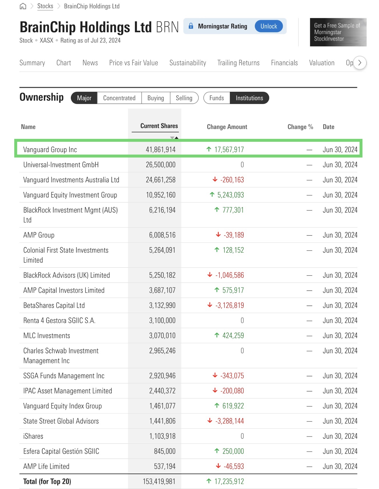Click BlackRock Investment Mgmt (AUS) Ltd name
This screenshot has height=489, width=379.
tap(71, 215)
